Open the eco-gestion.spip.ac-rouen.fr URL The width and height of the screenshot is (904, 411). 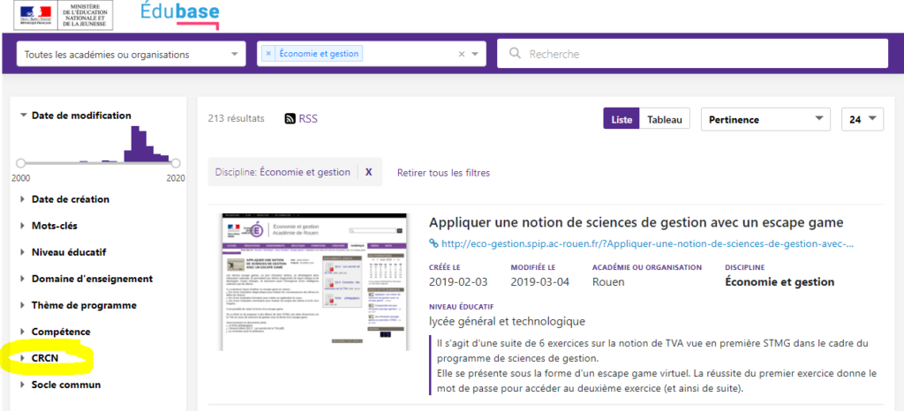[647, 244]
